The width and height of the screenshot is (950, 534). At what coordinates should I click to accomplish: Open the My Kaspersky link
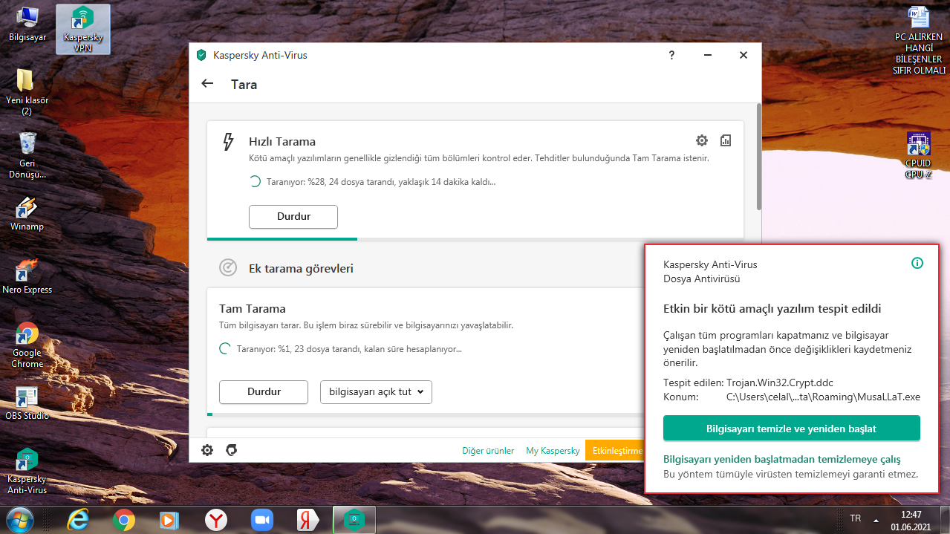tap(553, 451)
